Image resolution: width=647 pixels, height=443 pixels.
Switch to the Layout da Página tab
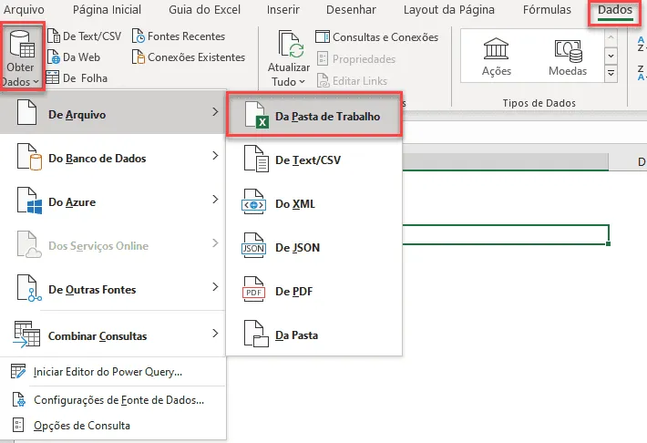pos(449,9)
